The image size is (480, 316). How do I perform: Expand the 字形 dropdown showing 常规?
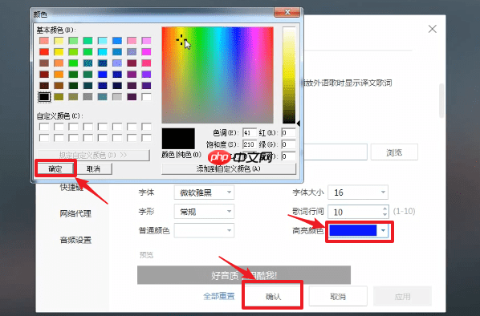[204, 212]
